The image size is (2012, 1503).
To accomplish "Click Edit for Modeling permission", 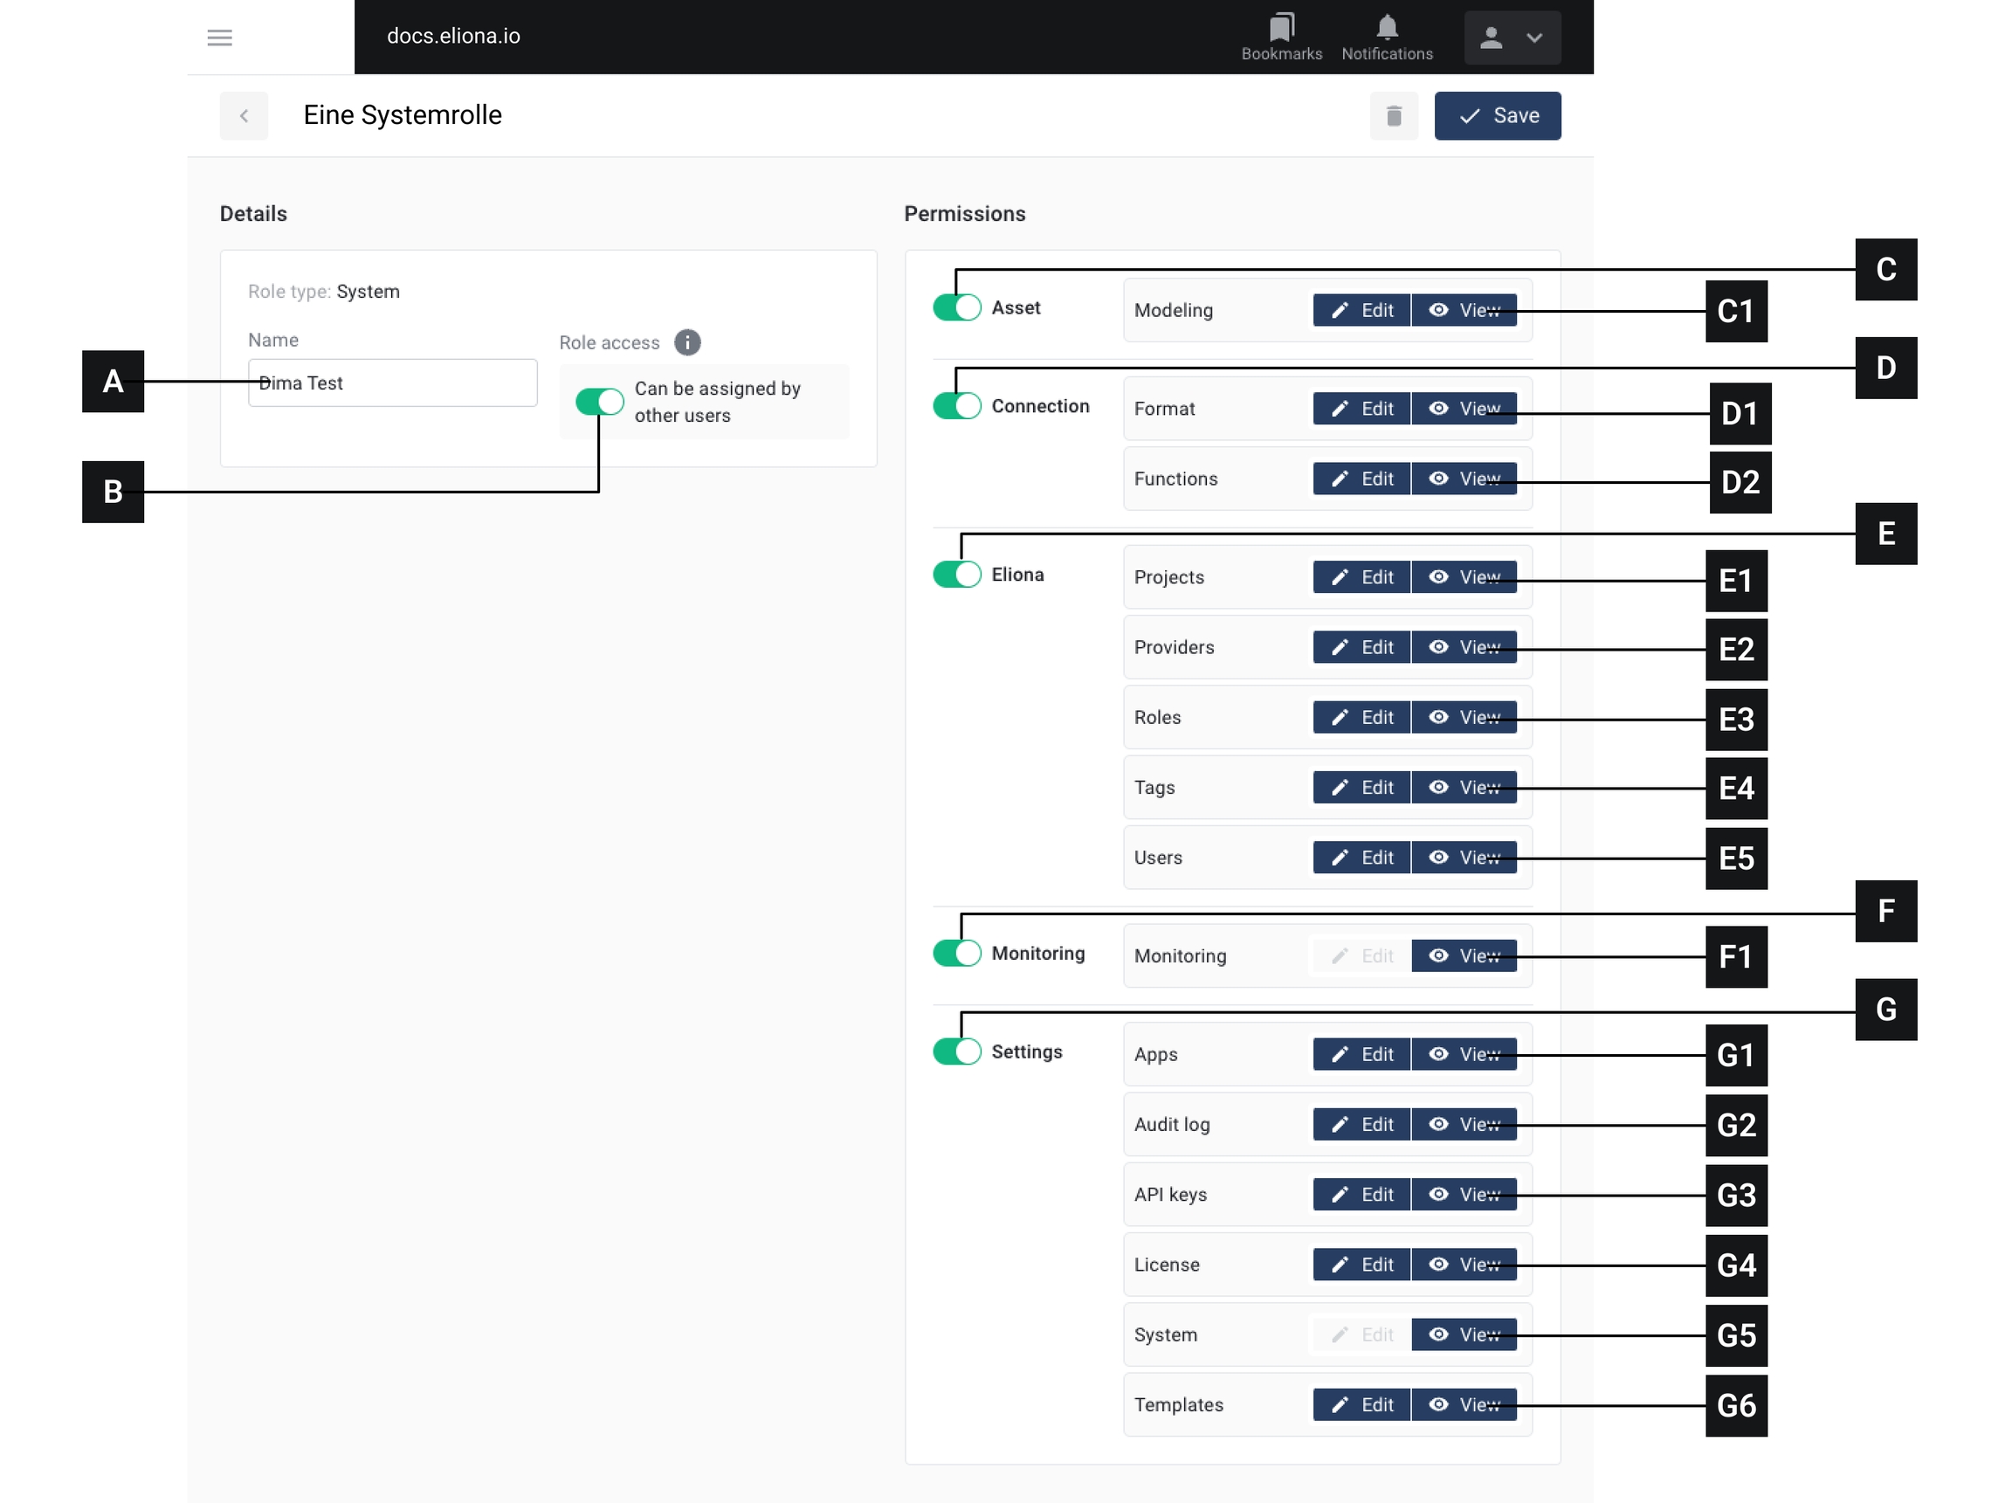I will coord(1361,310).
